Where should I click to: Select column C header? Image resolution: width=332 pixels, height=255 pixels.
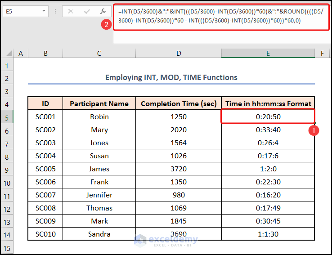point(99,54)
